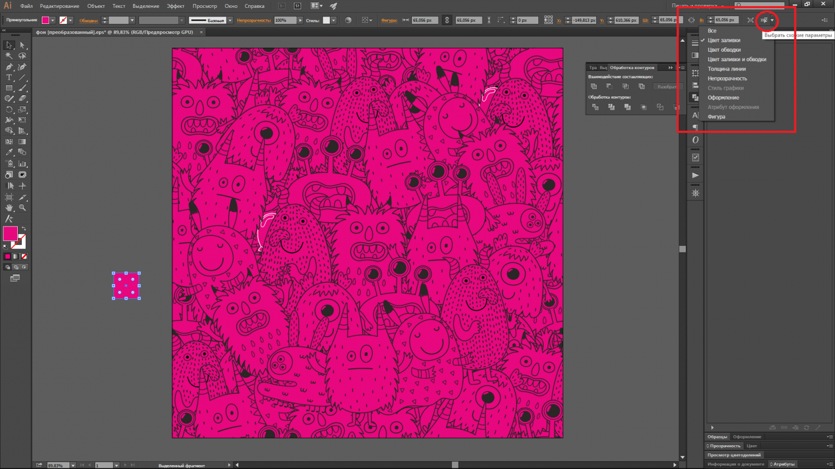Select the Zoom tool
835x469 pixels.
(x=22, y=208)
